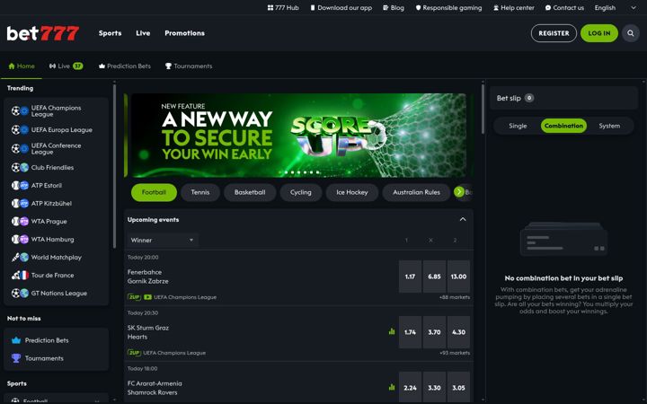This screenshot has height=404, width=647.
Task: Filter events by Cycling
Action: click(x=300, y=192)
